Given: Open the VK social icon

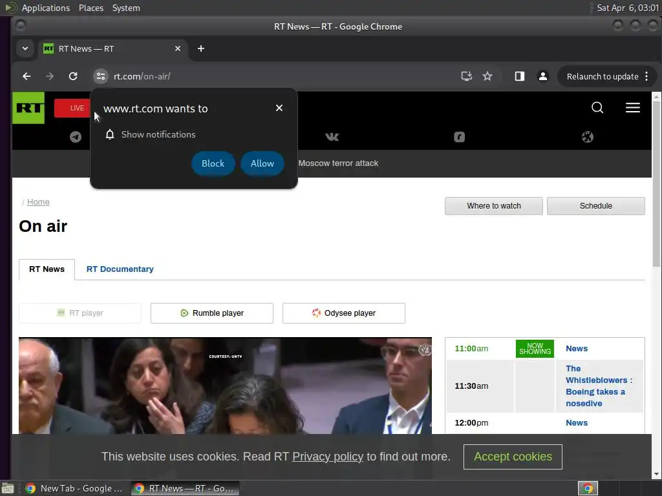Looking at the screenshot, I should point(332,137).
